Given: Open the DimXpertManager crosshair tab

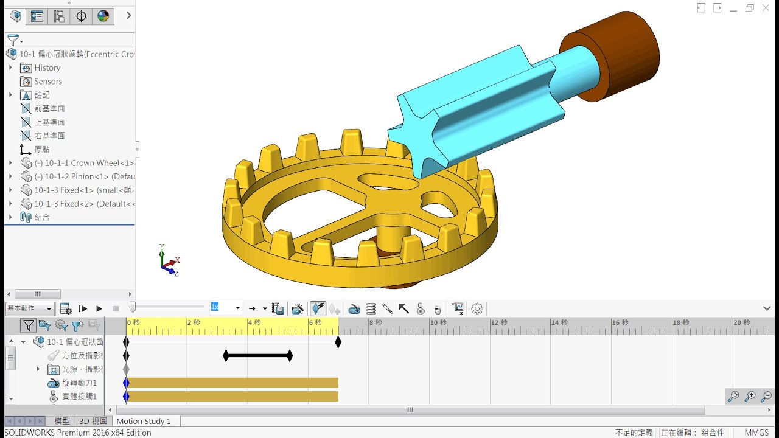Looking at the screenshot, I should point(81,16).
